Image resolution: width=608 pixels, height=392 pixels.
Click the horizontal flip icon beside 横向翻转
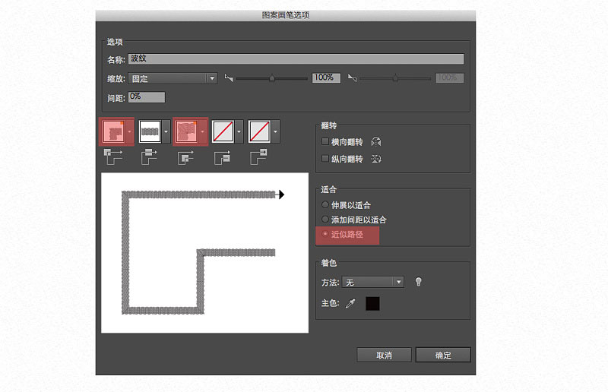376,142
